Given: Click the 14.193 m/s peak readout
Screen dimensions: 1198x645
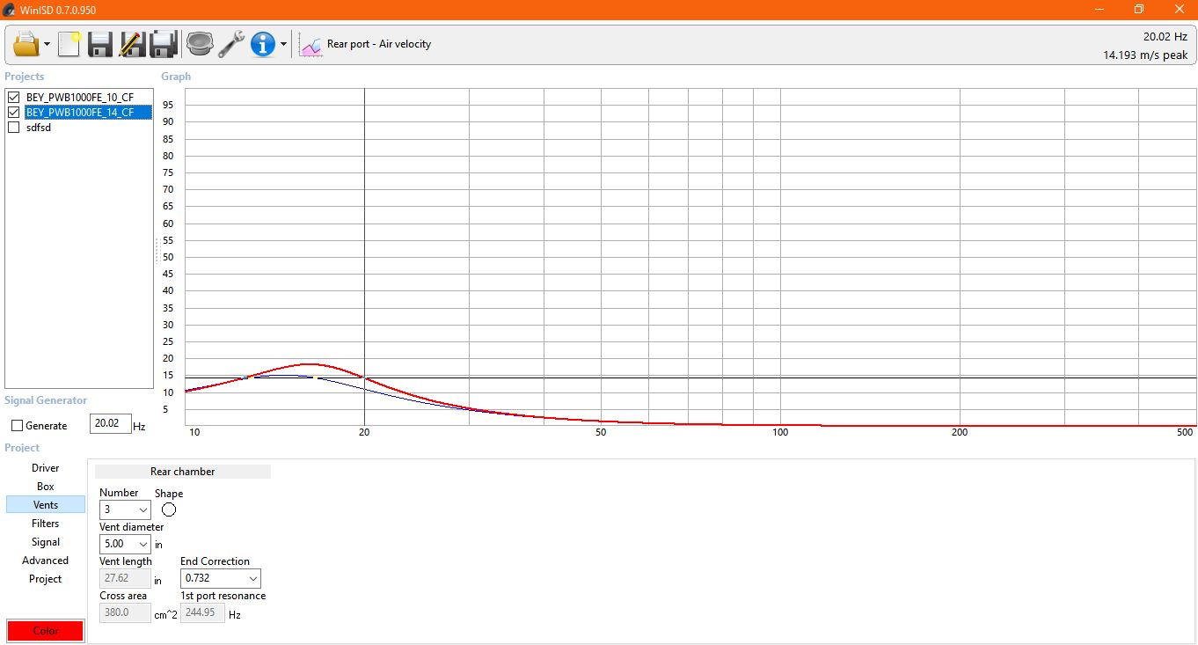Looking at the screenshot, I should (1145, 55).
